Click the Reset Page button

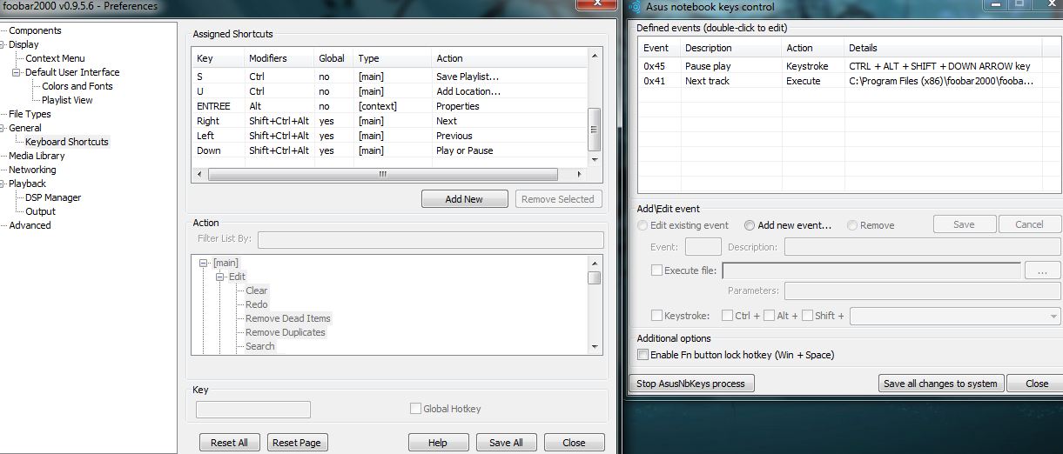coord(297,443)
